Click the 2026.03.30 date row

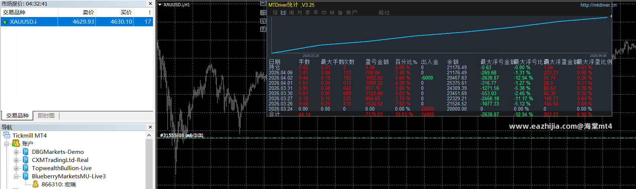pos(440,94)
